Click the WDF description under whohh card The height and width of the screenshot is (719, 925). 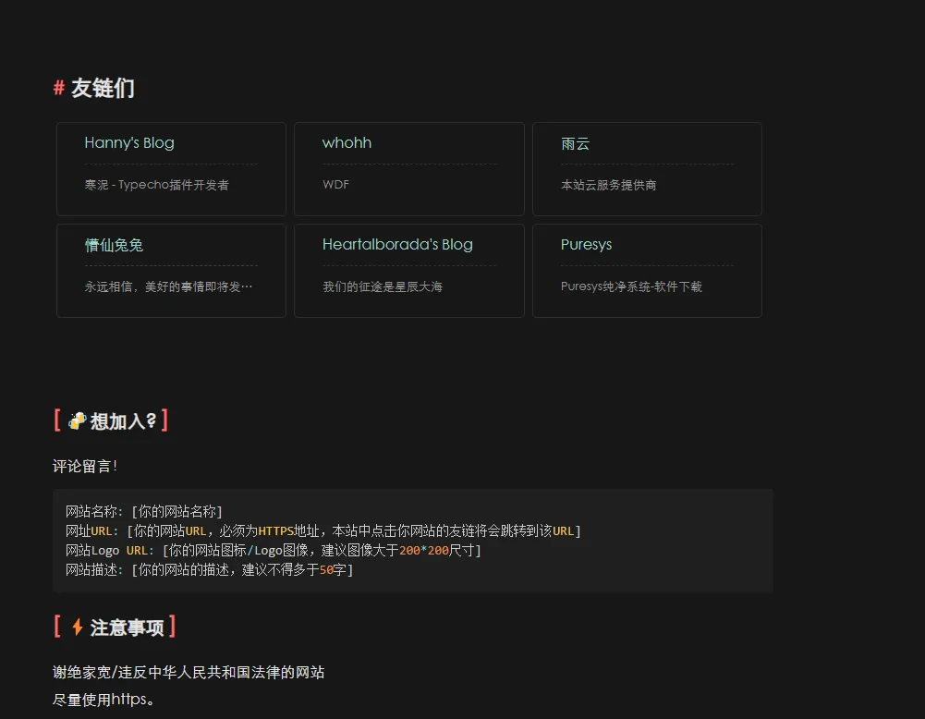pyautogui.click(x=335, y=184)
